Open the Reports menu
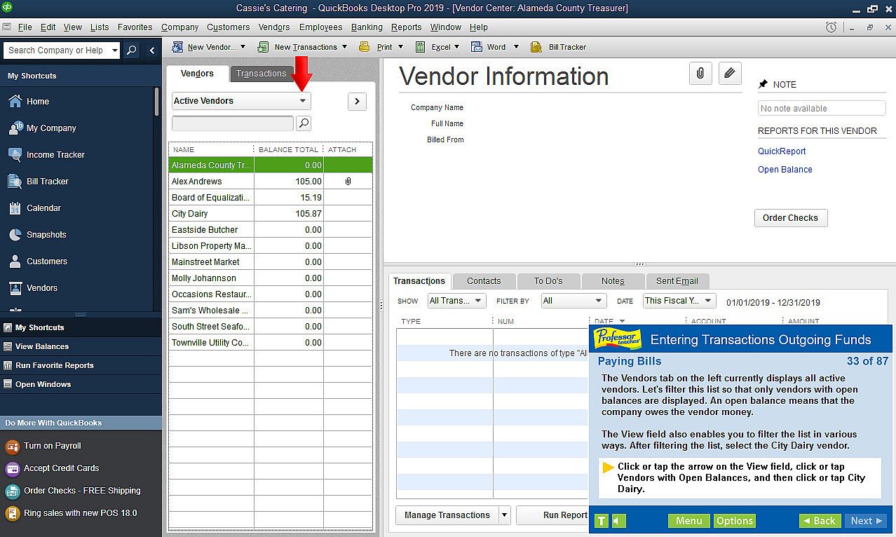 pyautogui.click(x=407, y=27)
